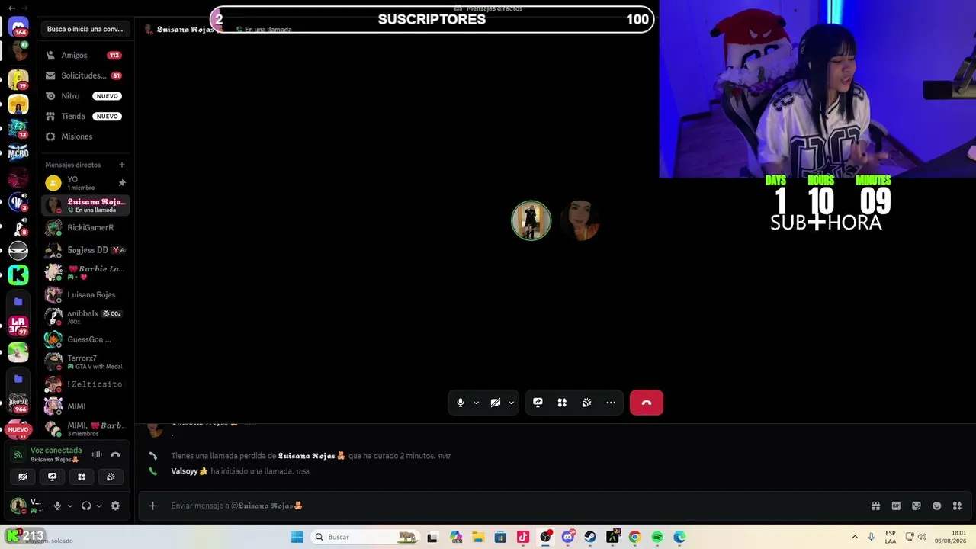Image resolution: width=976 pixels, height=549 pixels.
Task: Share your screen from the call controls
Action: pyautogui.click(x=538, y=403)
